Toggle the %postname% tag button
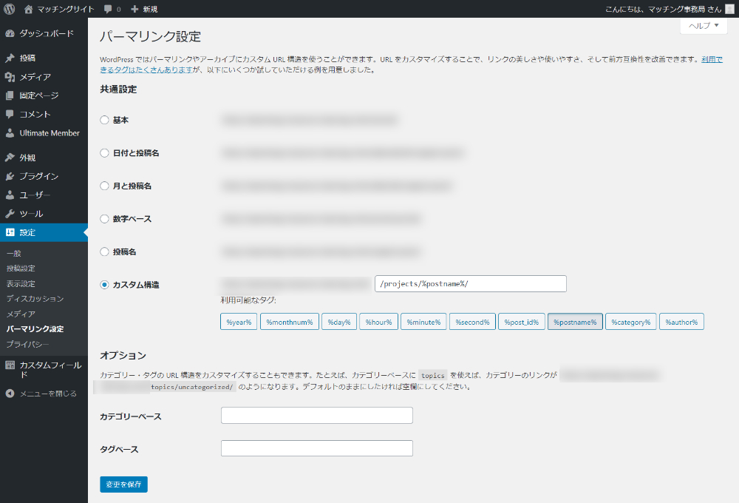Screen dimensions: 739x503 click(x=575, y=322)
